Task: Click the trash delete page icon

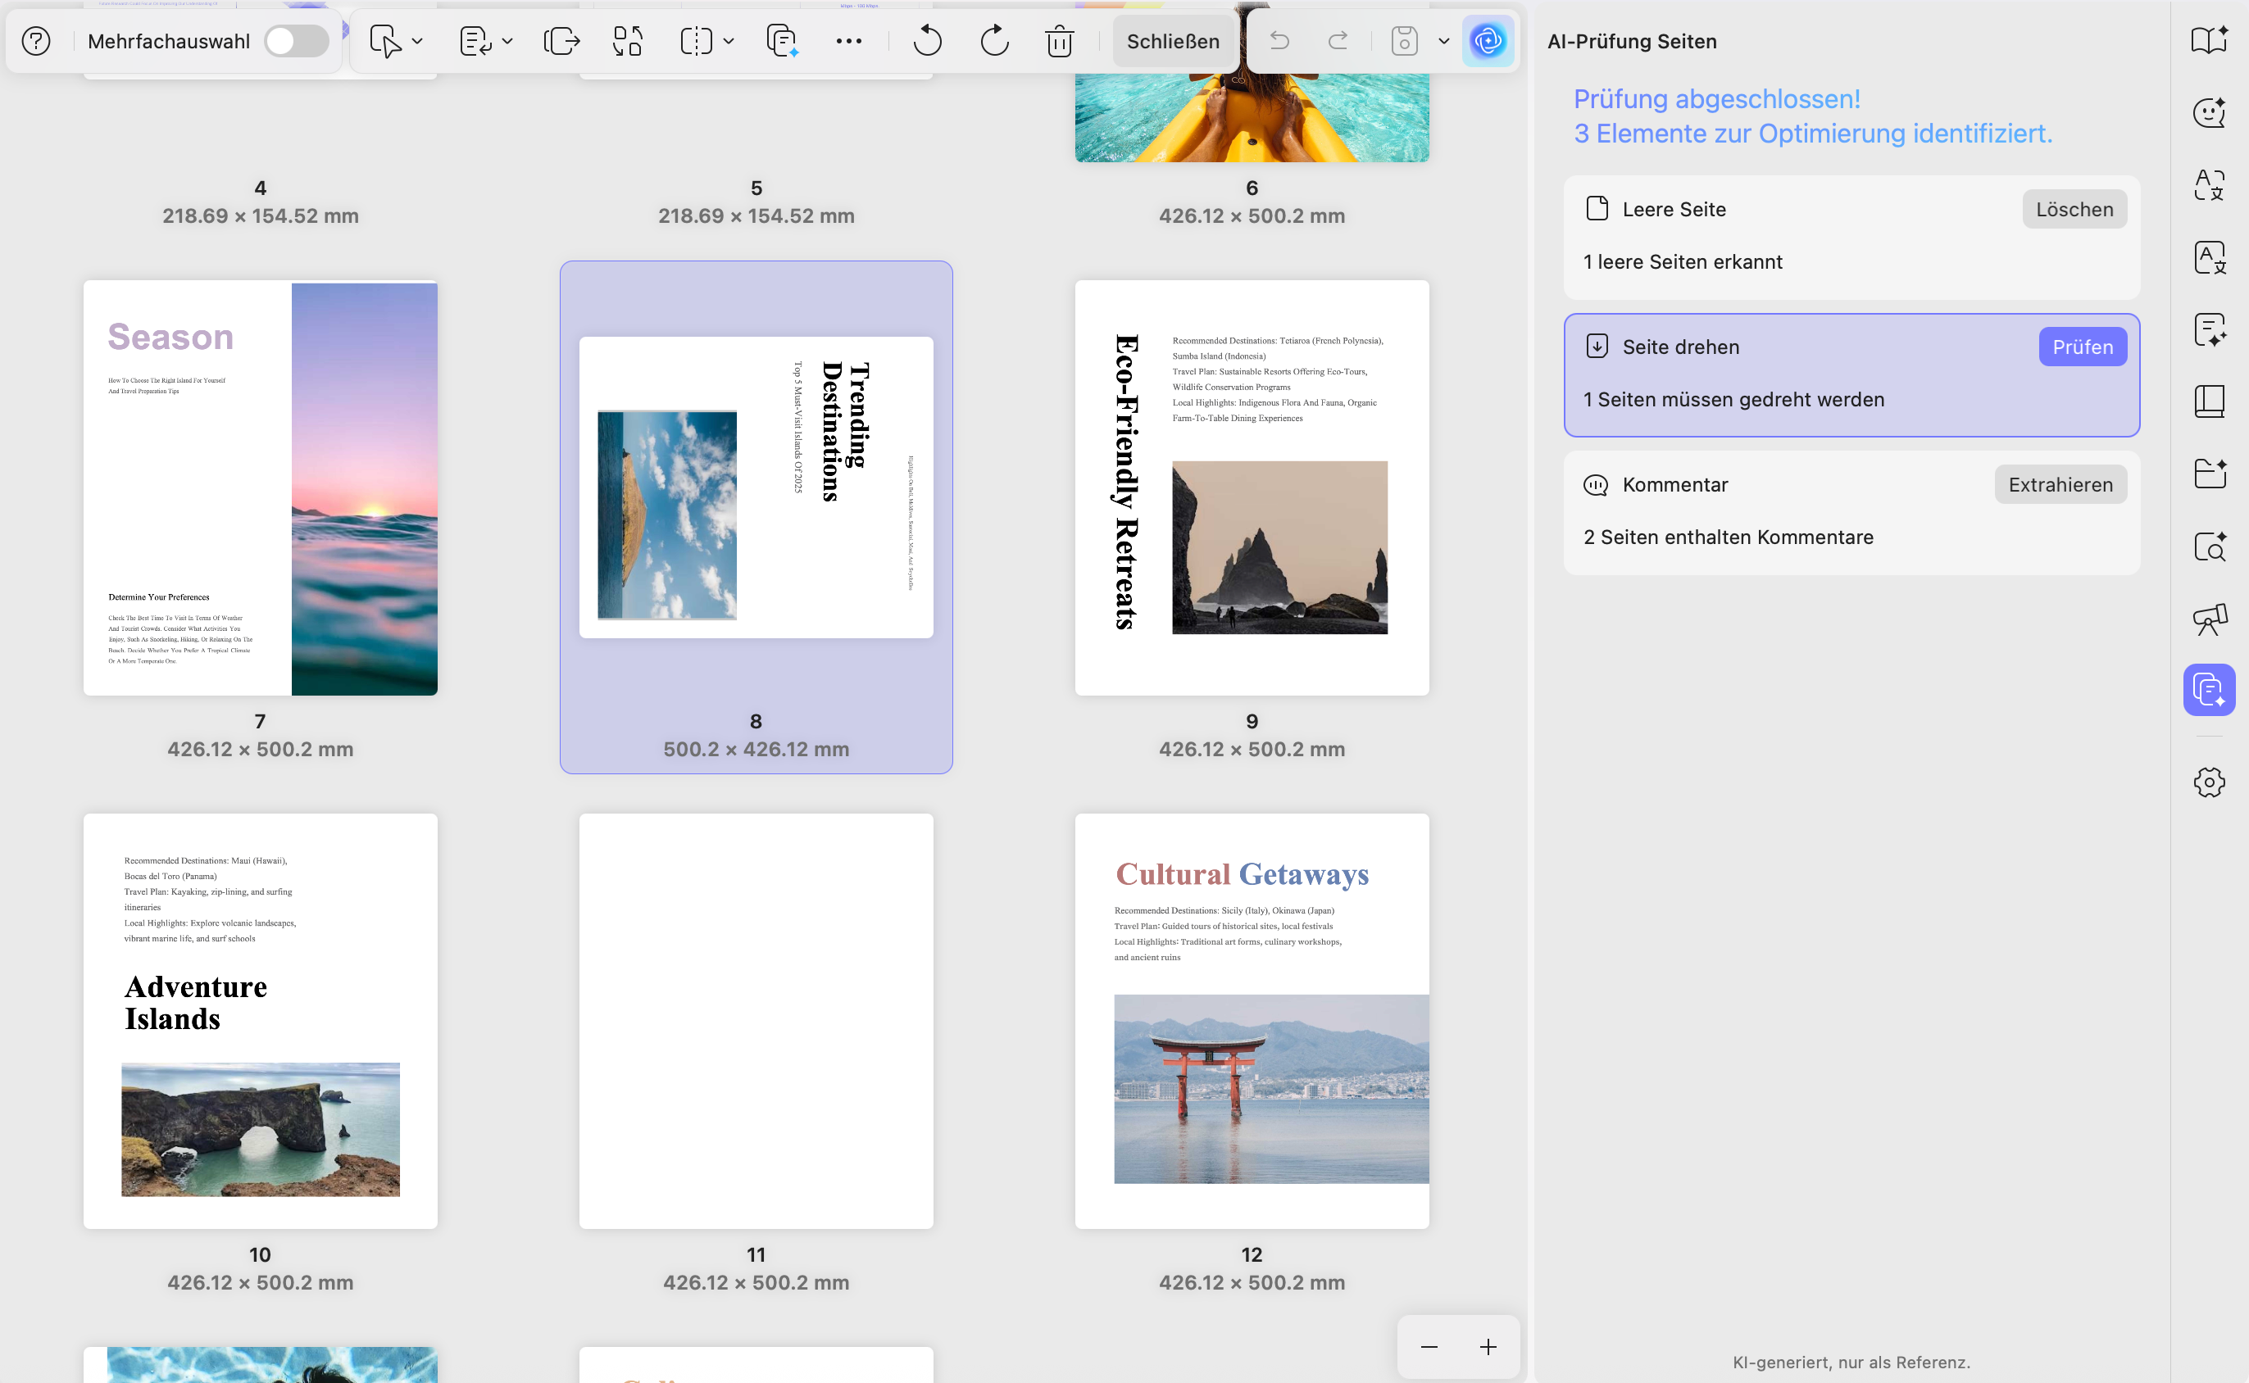Action: tap(1060, 41)
